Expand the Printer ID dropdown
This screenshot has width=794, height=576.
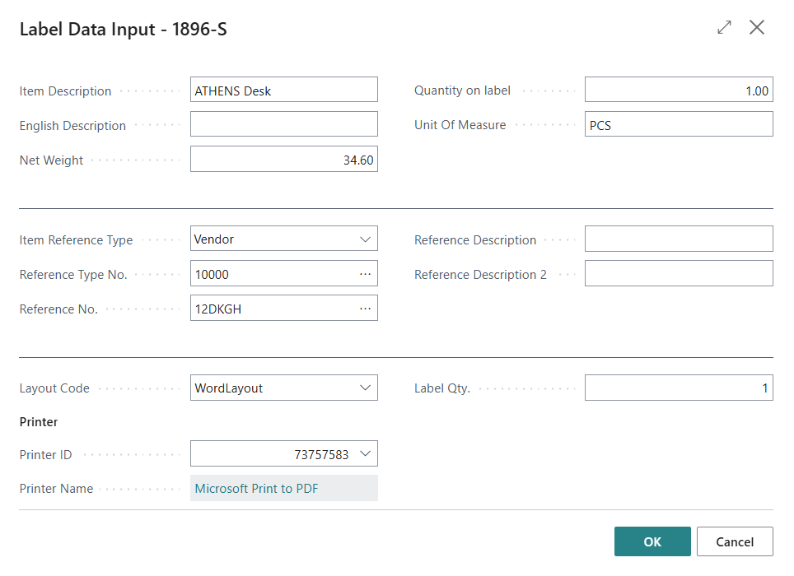coord(365,453)
